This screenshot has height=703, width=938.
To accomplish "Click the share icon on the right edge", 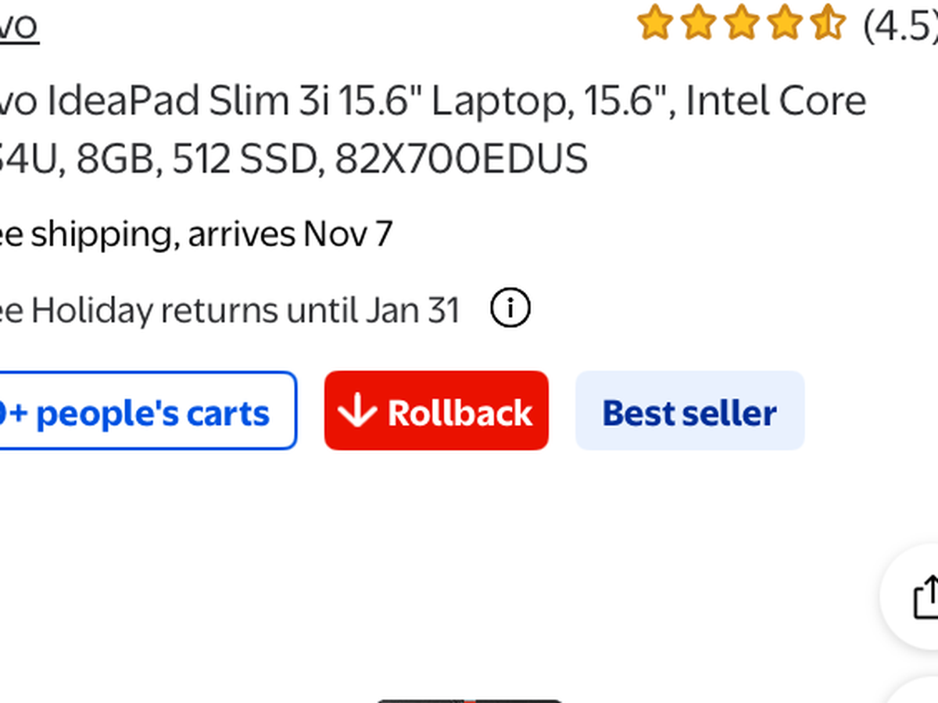I will 926,598.
